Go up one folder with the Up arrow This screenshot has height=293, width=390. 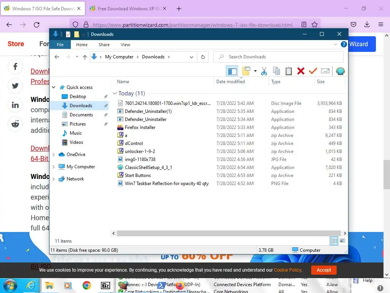pos(85,57)
